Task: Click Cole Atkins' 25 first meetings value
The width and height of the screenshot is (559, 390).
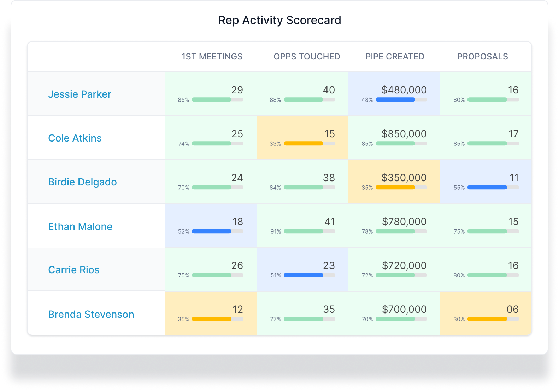Action: coord(237,134)
